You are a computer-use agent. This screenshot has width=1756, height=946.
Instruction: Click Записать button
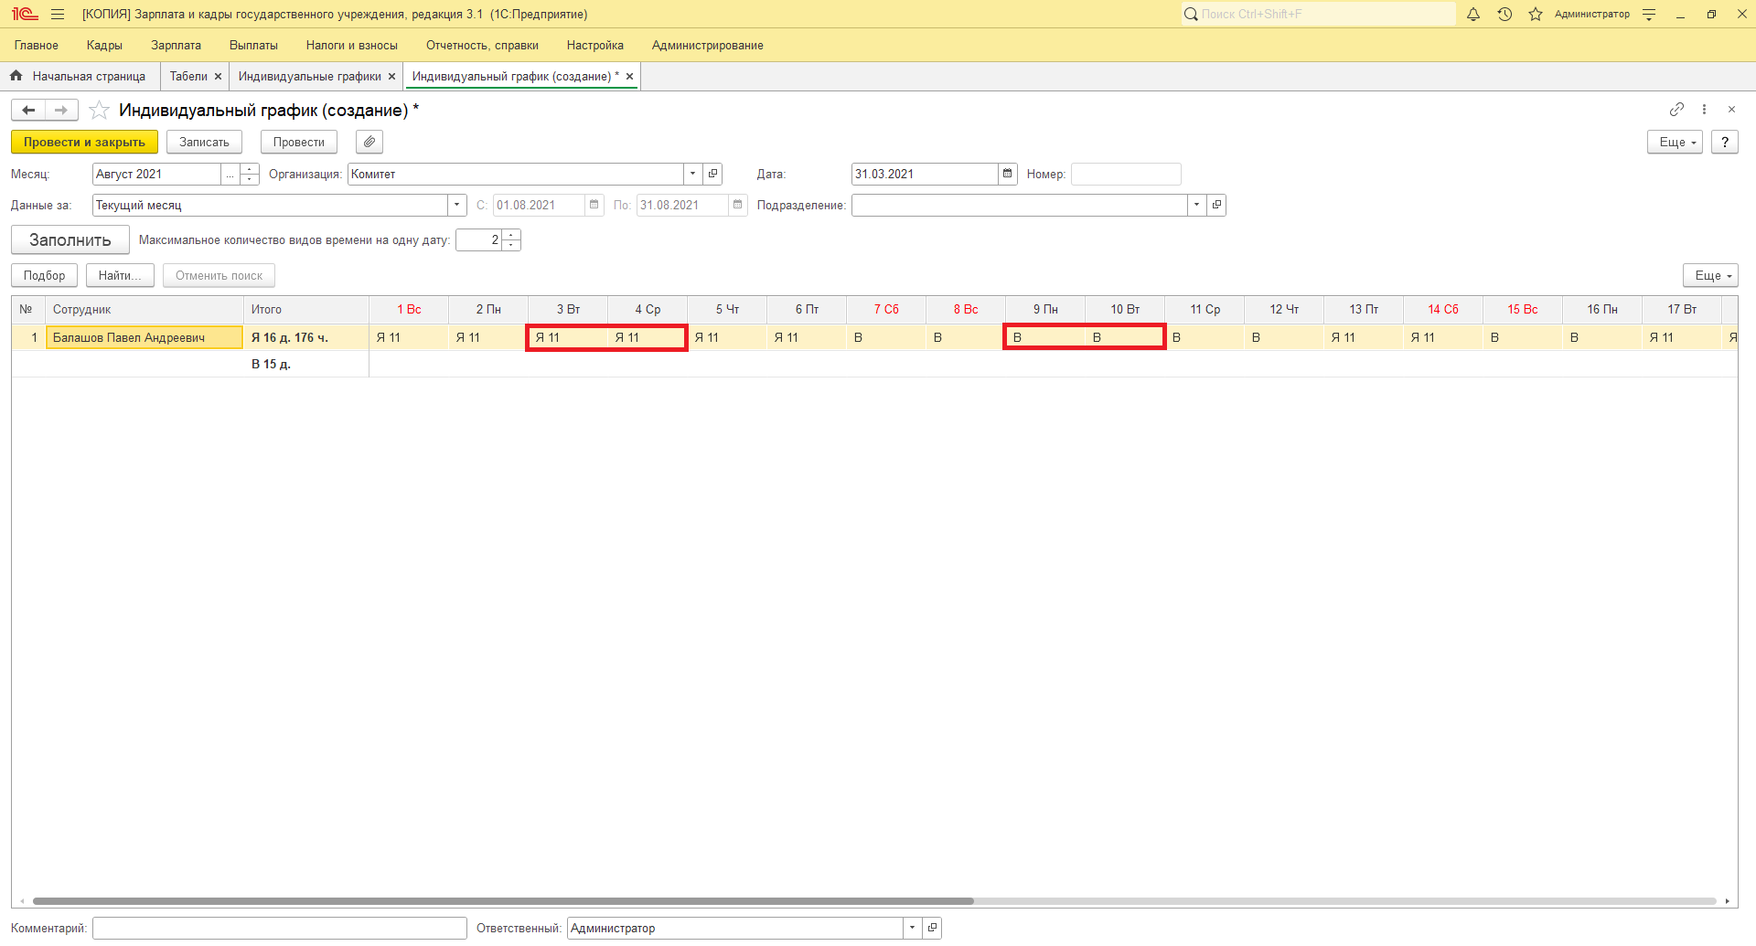click(204, 142)
